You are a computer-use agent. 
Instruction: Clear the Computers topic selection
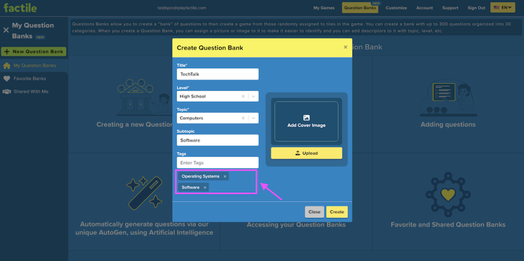(243, 118)
